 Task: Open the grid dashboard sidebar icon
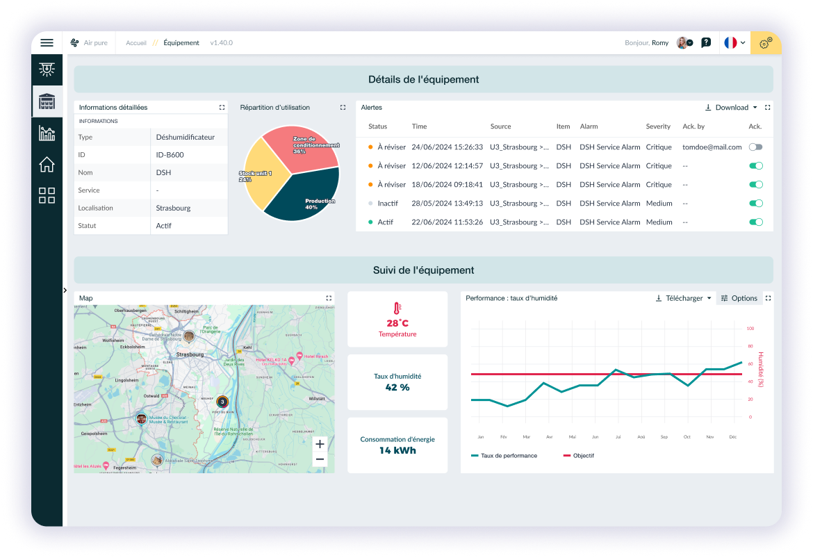pyautogui.click(x=47, y=196)
